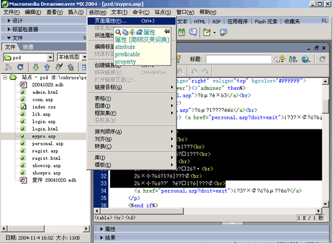Pin the dictionary popup with pushpin icon
The width and height of the screenshot is (333, 244).
(167, 31)
